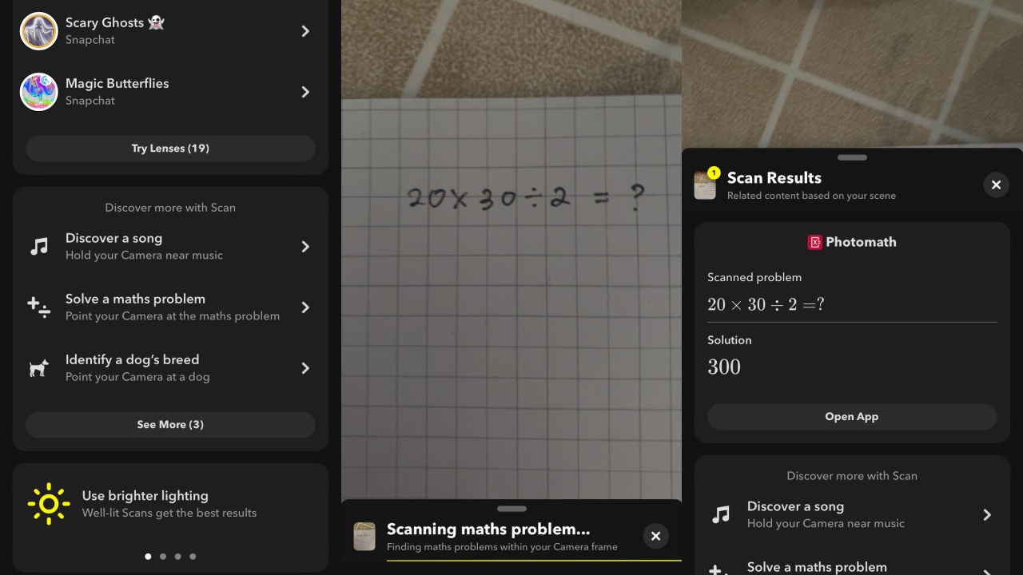
Task: Select the solution value 300
Action: point(724,367)
